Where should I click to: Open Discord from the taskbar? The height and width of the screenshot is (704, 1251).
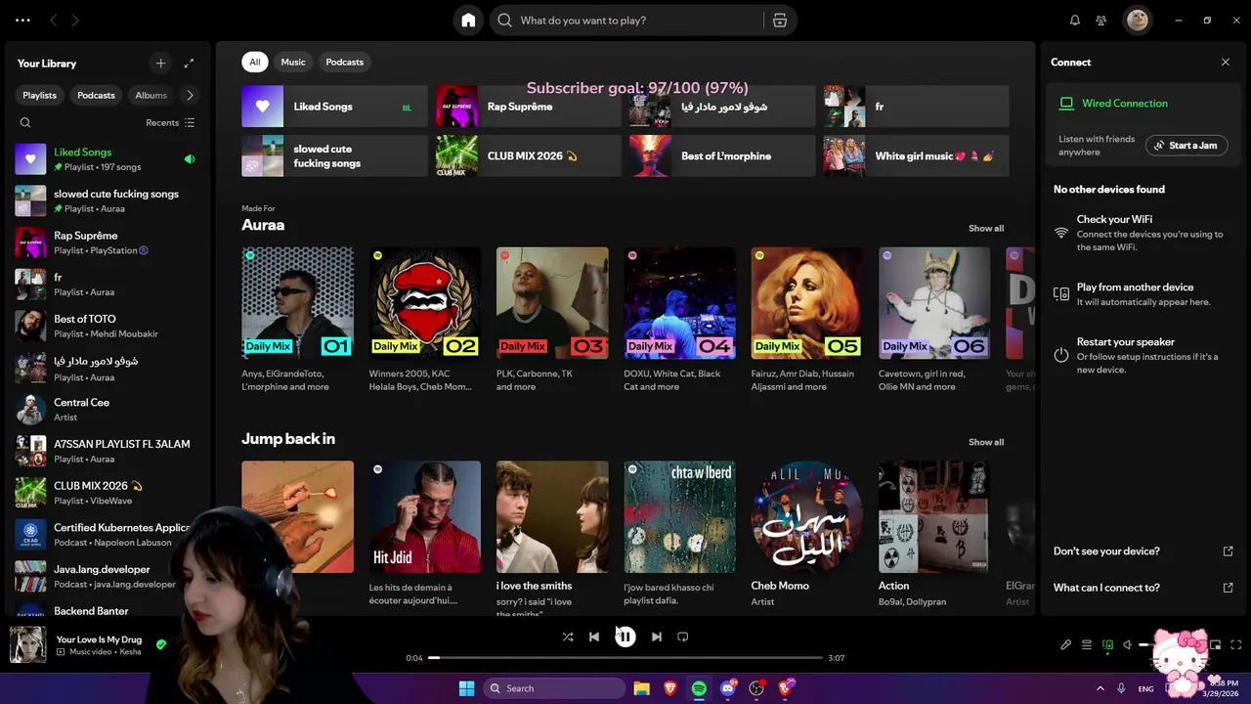[x=727, y=688]
